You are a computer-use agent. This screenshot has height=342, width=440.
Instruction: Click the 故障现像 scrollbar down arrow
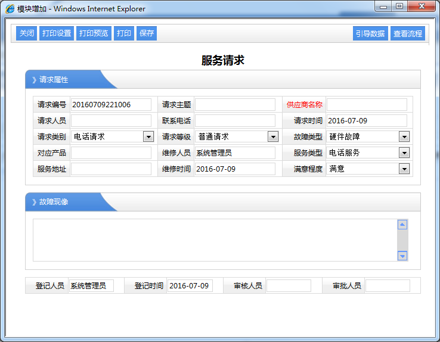[402, 256]
